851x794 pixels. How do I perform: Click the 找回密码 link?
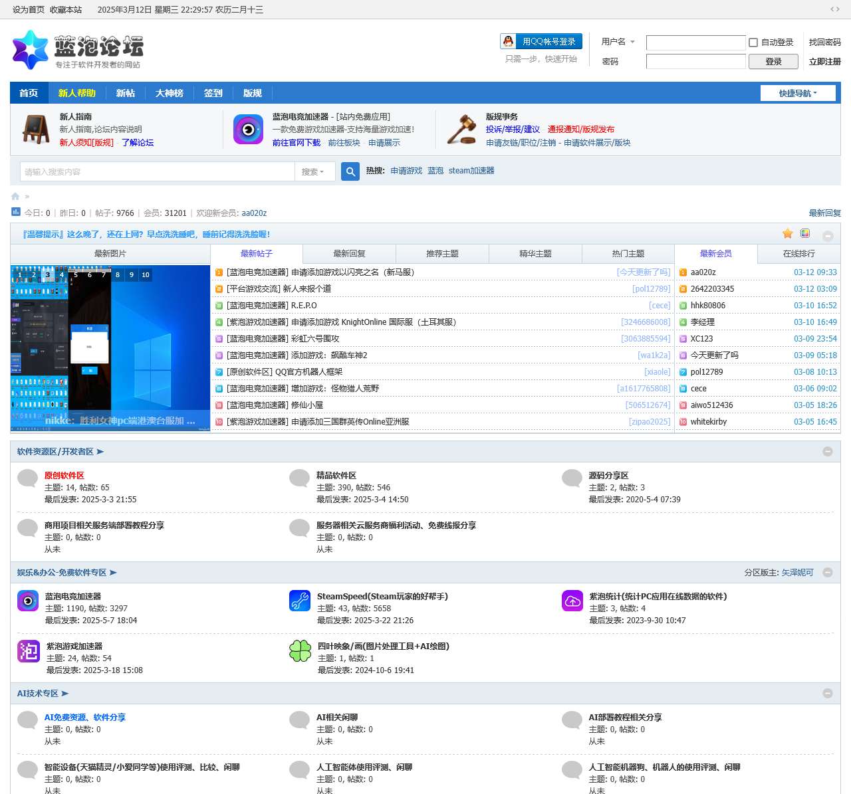coord(825,42)
